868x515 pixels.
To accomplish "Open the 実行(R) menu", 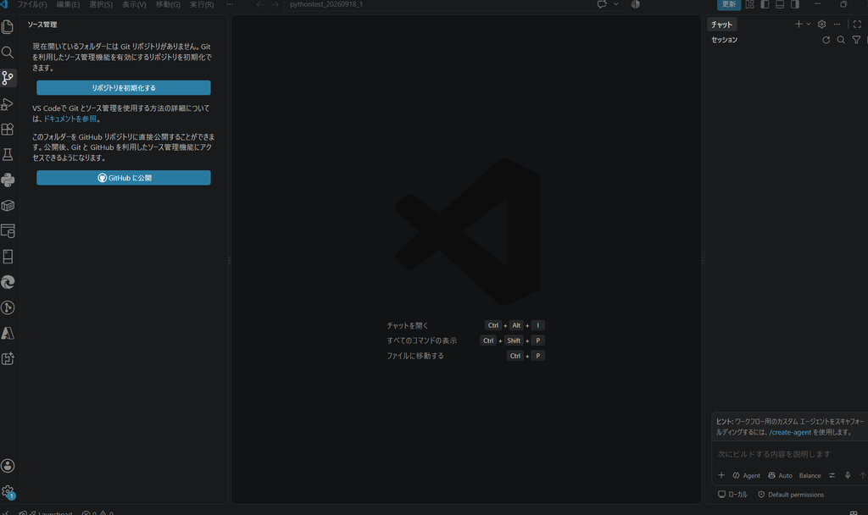I will [x=202, y=4].
